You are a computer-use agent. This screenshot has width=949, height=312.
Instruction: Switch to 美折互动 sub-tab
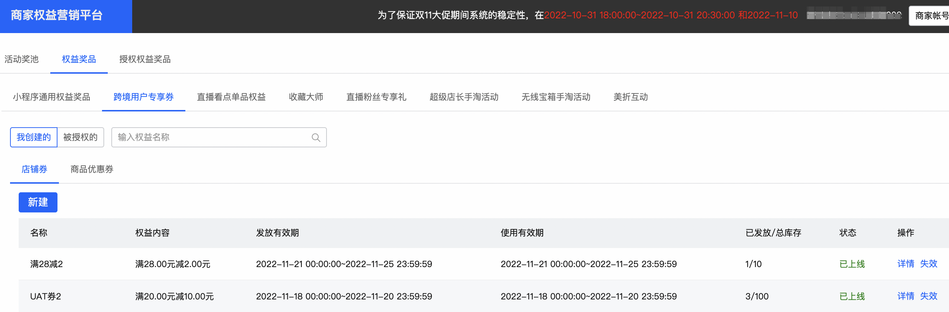pos(630,97)
